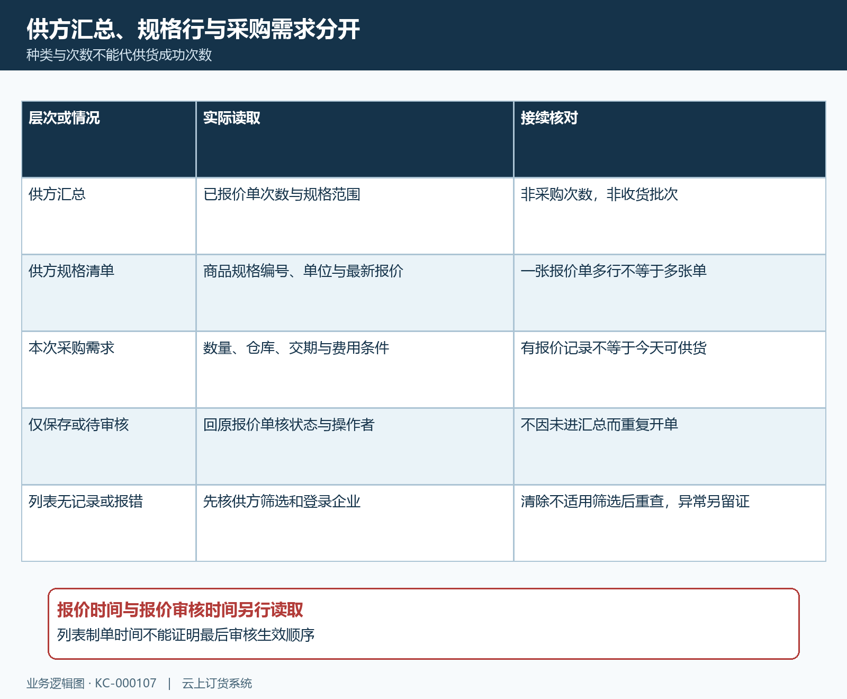The image size is (847, 699).
Task: Select the 一张报价单多行不等于多张单 cell
Action: click(x=670, y=293)
